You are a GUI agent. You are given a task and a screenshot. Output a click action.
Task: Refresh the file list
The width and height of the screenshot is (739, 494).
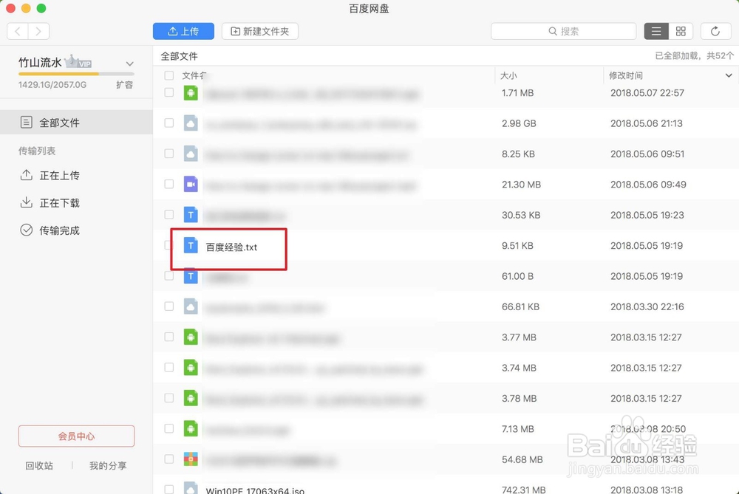tap(715, 32)
